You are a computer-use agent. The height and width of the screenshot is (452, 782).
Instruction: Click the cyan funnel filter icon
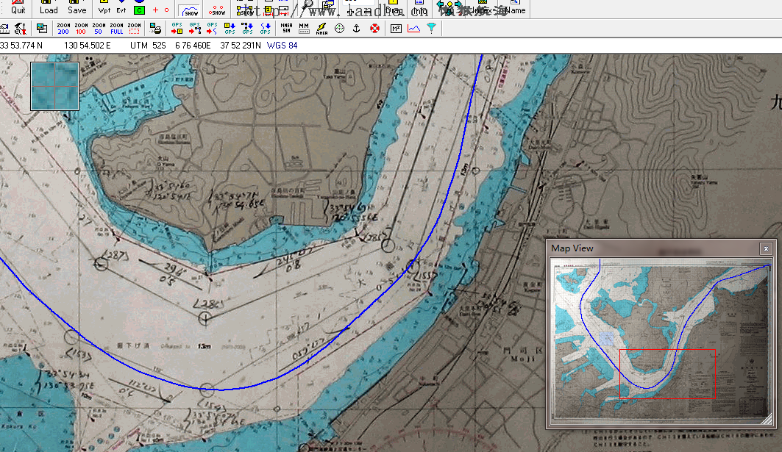[431, 29]
